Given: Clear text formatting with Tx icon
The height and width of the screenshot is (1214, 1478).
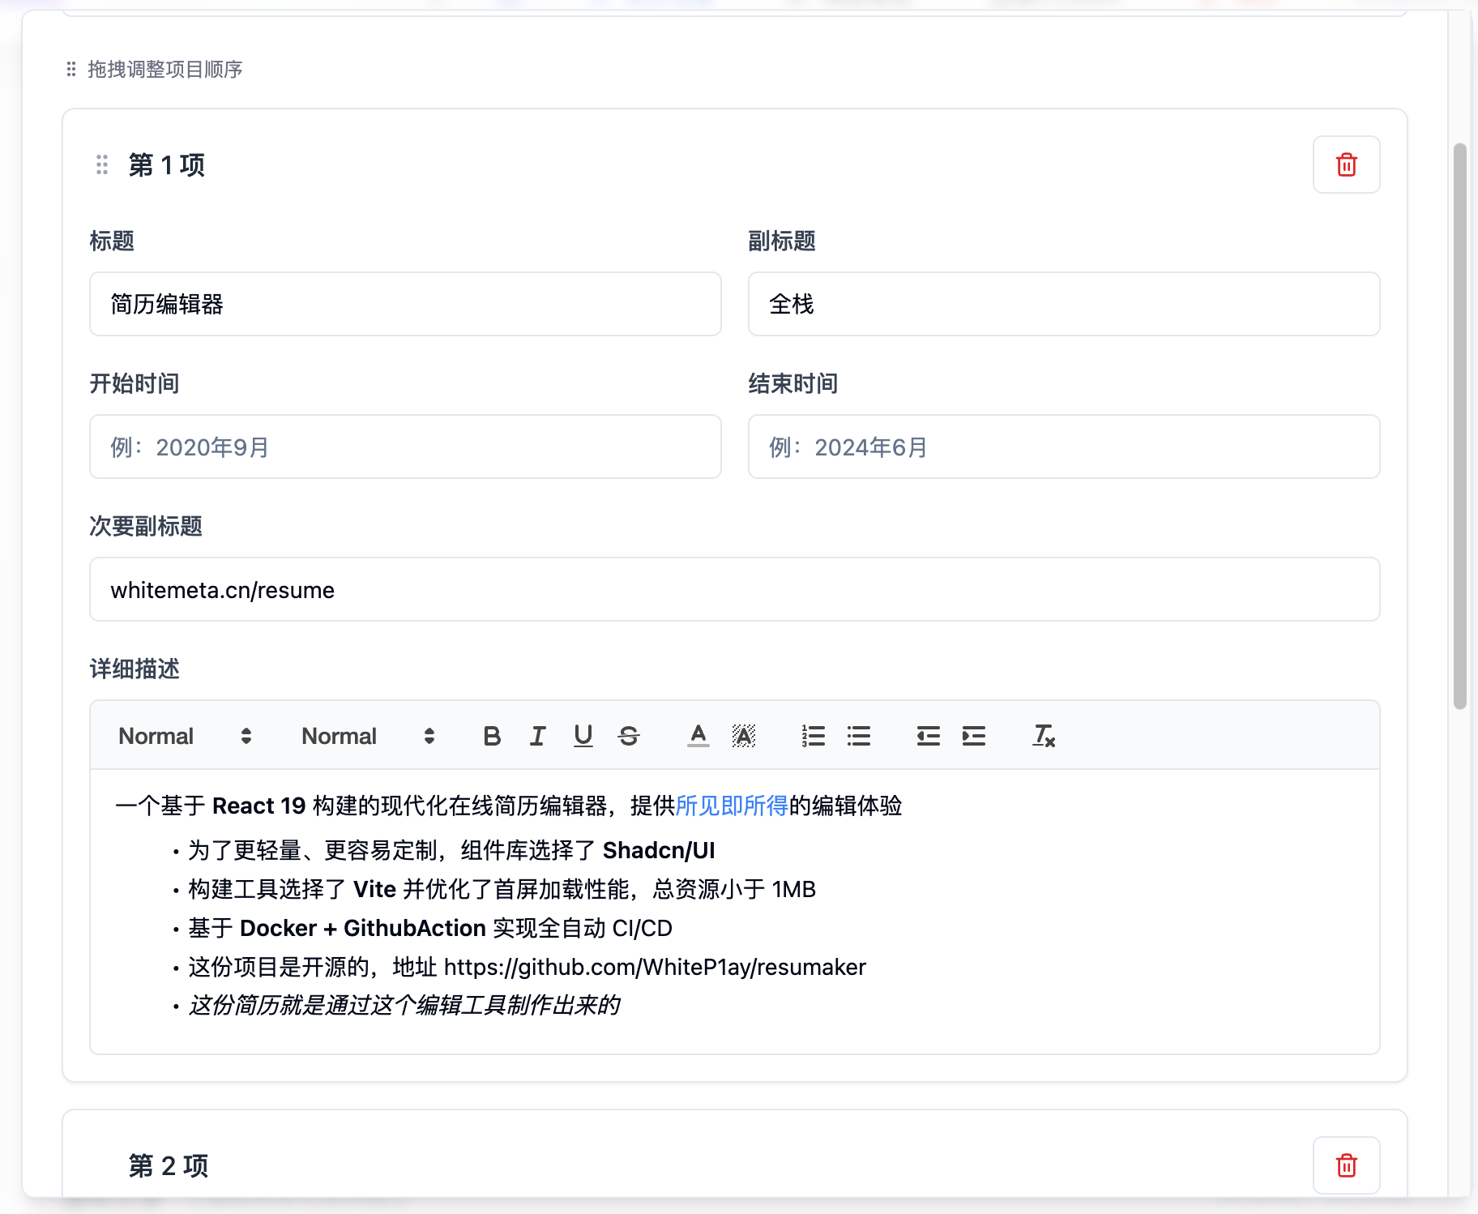Looking at the screenshot, I should (x=1043, y=736).
